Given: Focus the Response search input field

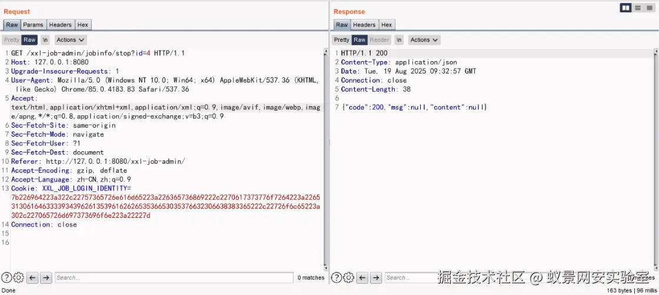Looking at the screenshot, I should [504, 278].
